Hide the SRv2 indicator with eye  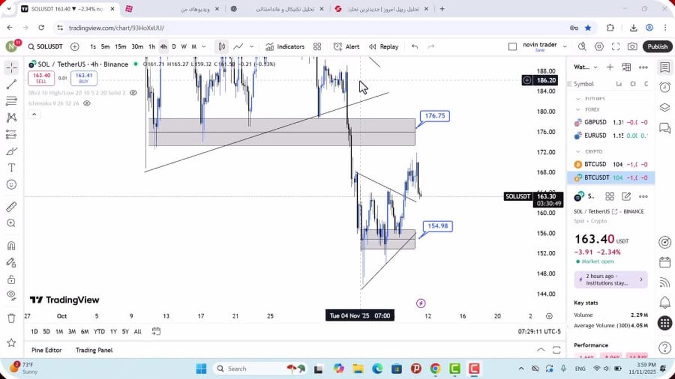(133, 93)
